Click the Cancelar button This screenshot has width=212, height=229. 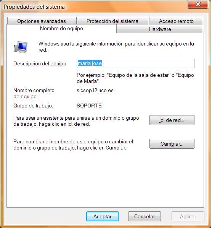click(145, 217)
